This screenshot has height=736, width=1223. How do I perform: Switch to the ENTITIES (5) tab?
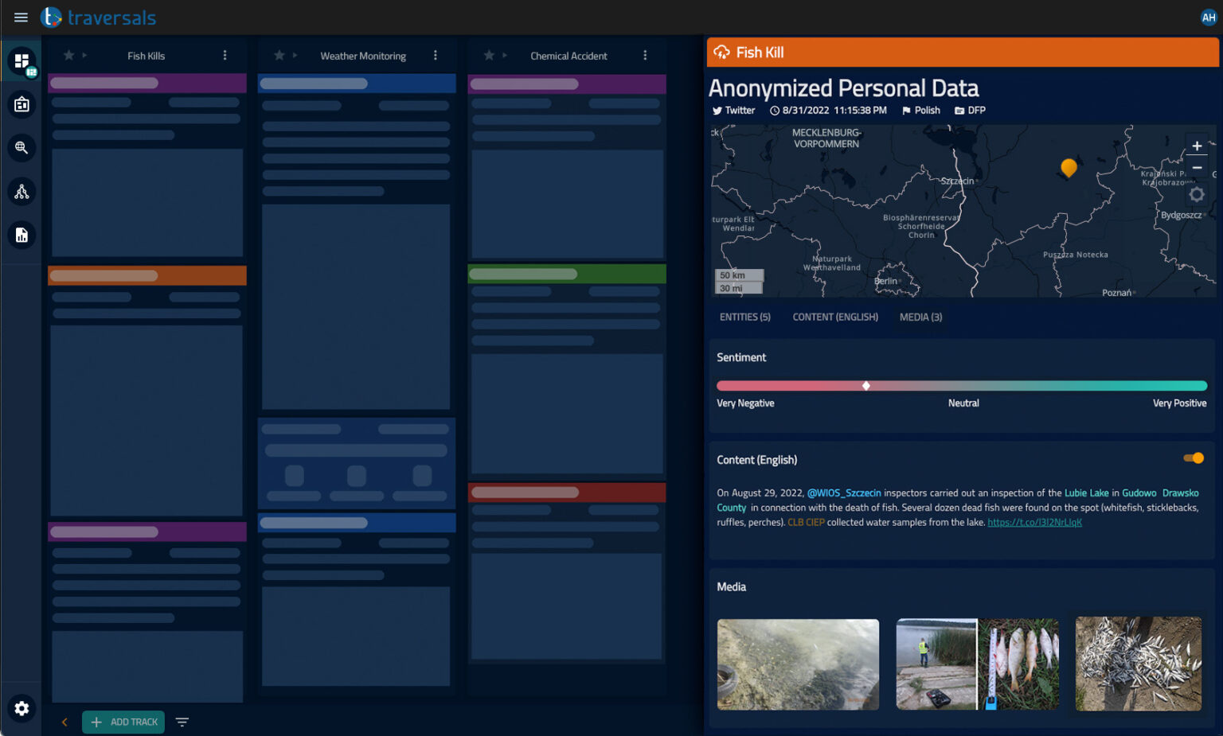tap(744, 317)
